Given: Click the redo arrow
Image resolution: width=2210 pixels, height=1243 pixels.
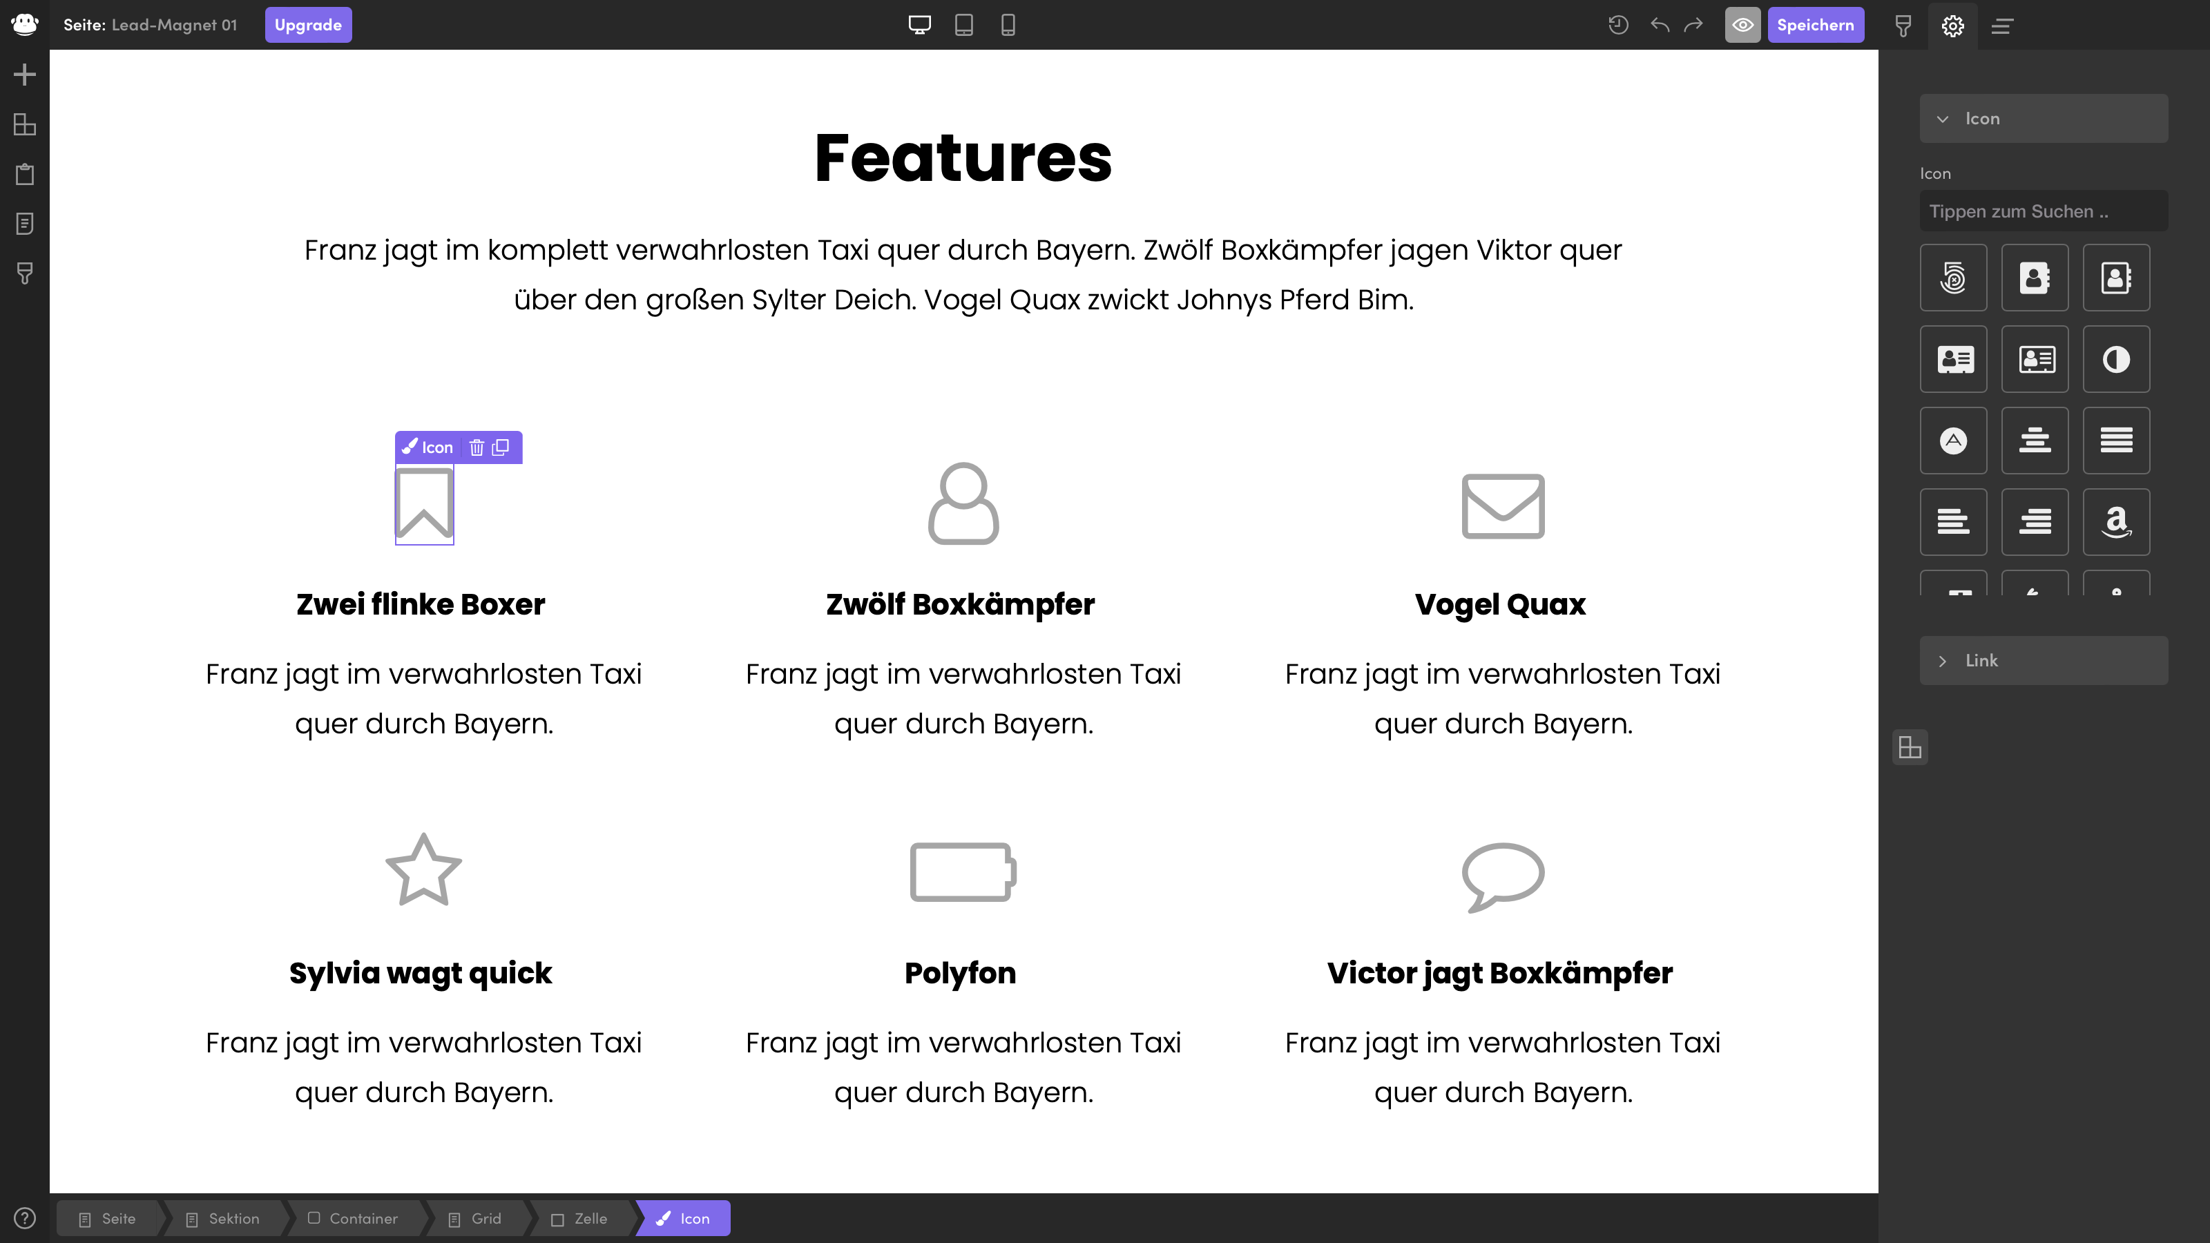Looking at the screenshot, I should pos(1693,25).
